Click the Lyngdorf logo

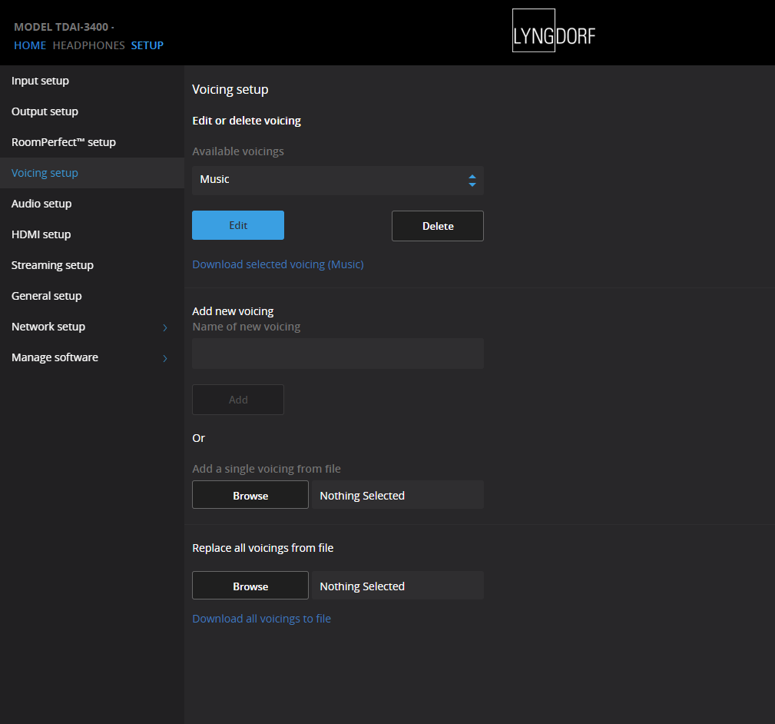coord(552,32)
